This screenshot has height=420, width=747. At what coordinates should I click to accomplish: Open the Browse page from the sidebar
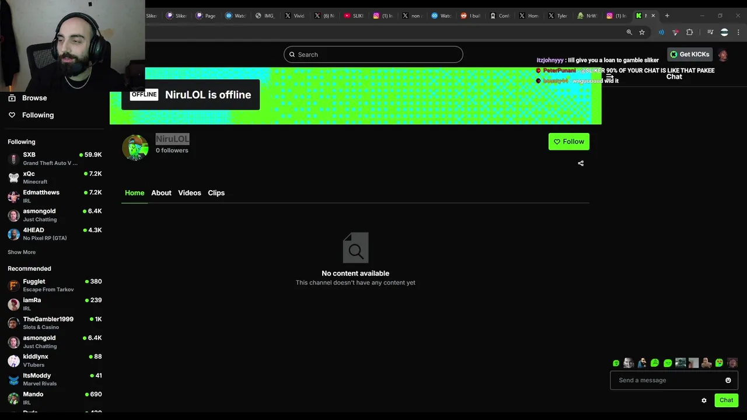coord(34,98)
